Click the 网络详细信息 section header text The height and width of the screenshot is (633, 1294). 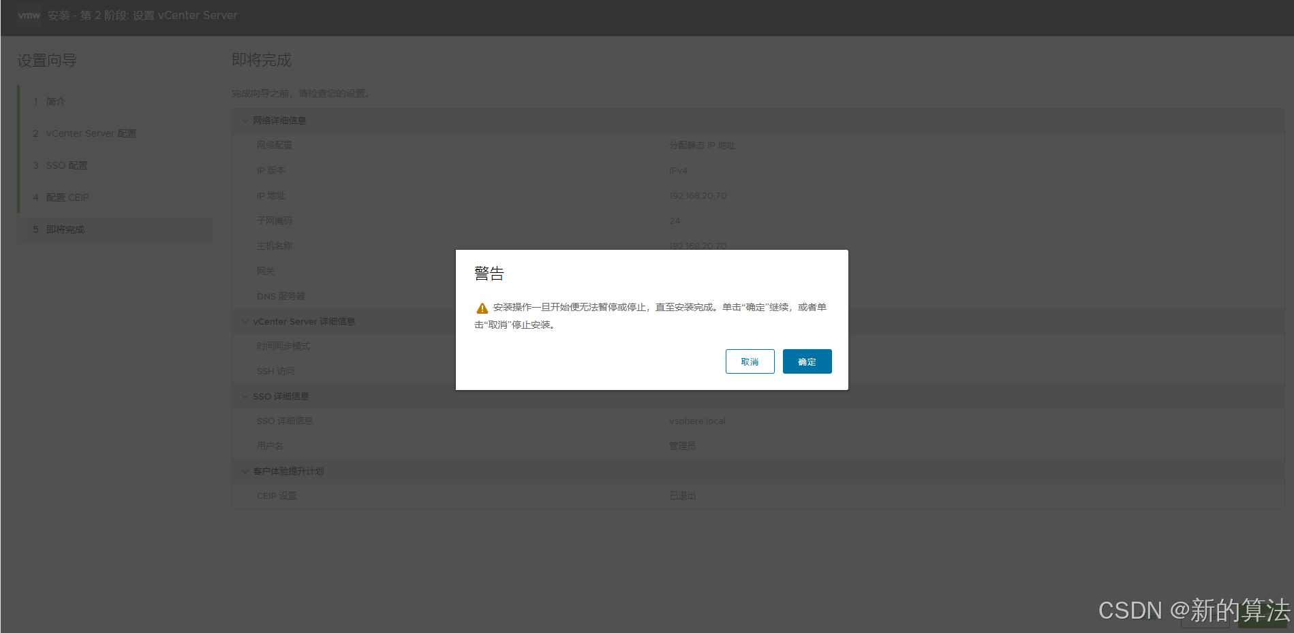[x=279, y=120]
